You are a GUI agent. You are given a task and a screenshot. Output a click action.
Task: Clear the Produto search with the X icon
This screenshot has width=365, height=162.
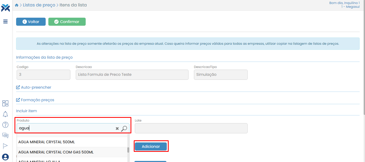[117, 129]
